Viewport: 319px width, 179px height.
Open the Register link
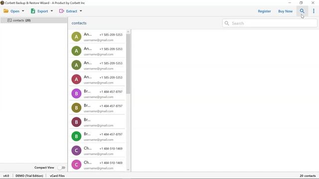[264, 11]
